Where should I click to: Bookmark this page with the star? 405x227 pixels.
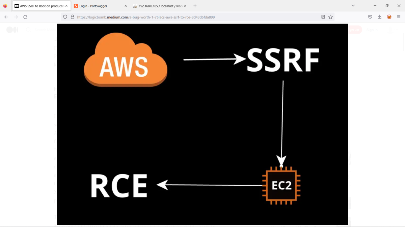(330, 17)
